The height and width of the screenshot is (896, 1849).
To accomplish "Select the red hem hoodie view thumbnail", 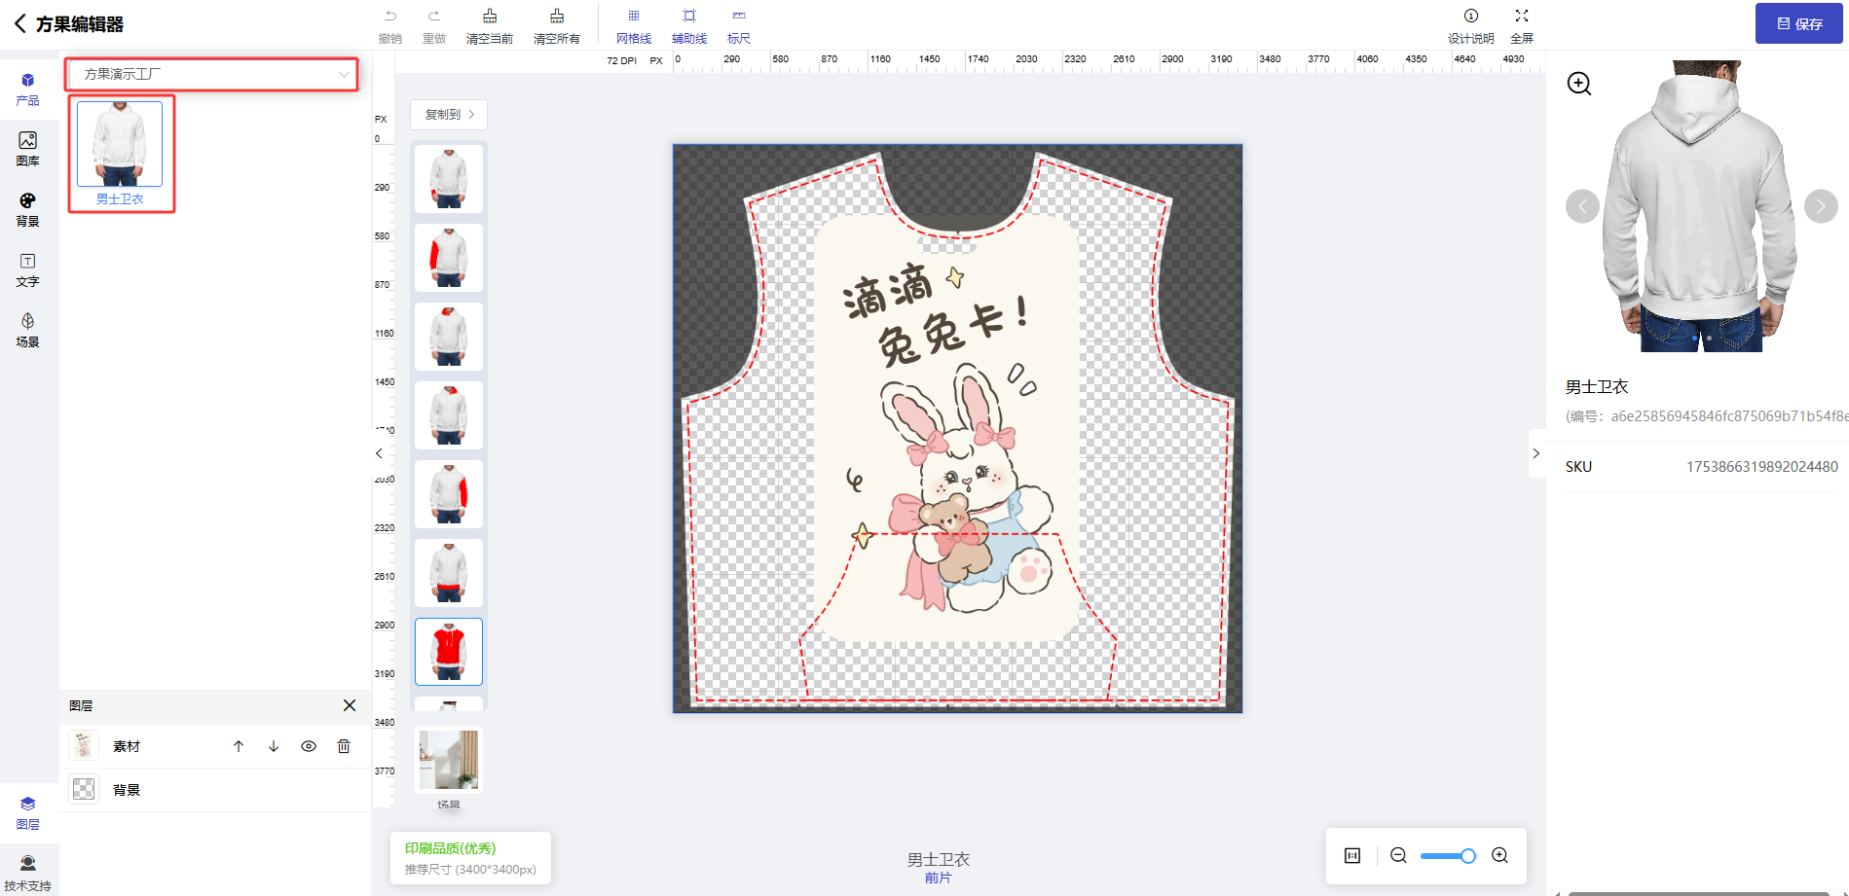I will (x=449, y=573).
